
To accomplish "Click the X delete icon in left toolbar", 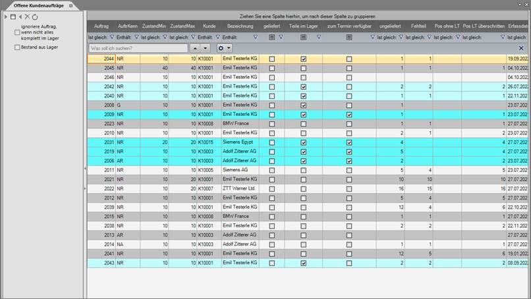I will [x=27, y=16].
